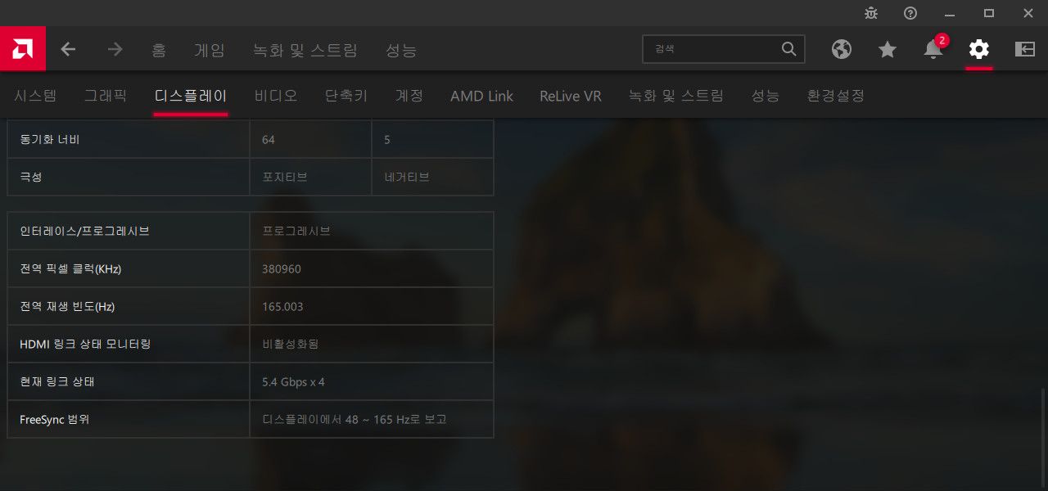Click the FreeSync 범위 label

click(x=54, y=420)
